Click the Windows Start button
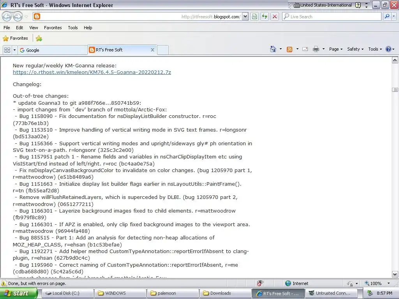This screenshot has width=399, height=299. point(19,293)
